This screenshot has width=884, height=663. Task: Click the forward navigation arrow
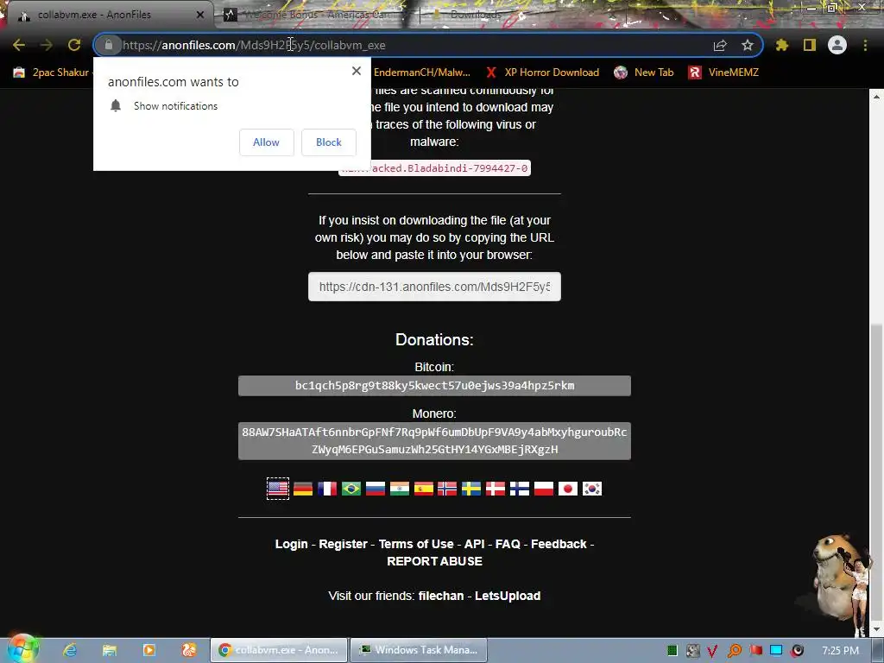click(47, 45)
